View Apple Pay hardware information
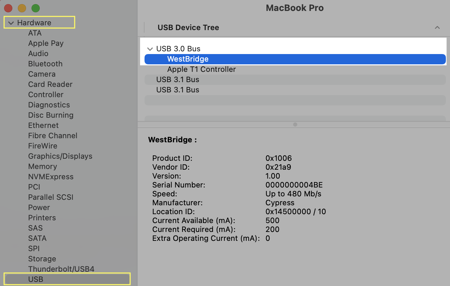 pos(46,43)
